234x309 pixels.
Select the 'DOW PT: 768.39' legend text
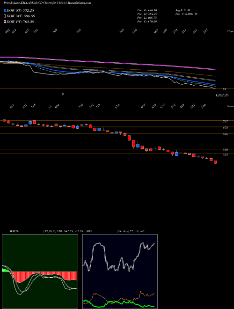point(21,22)
